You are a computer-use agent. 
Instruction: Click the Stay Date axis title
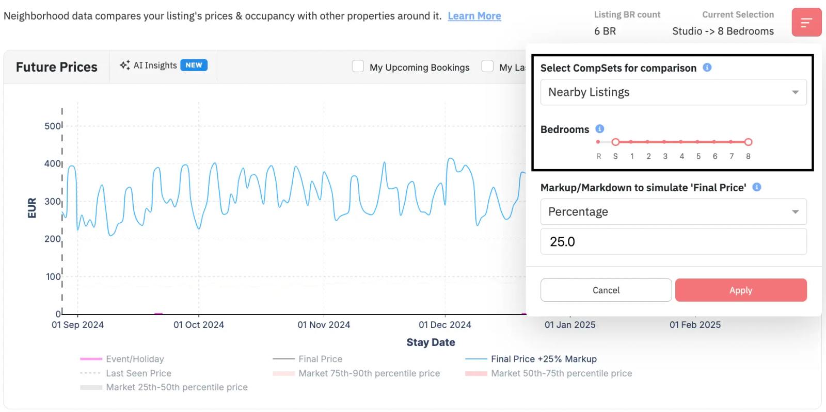[x=431, y=342]
